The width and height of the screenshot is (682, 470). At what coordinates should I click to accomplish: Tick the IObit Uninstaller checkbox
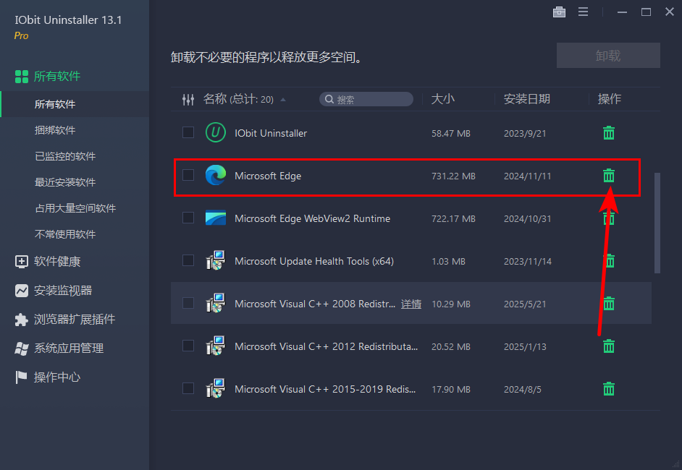click(188, 132)
